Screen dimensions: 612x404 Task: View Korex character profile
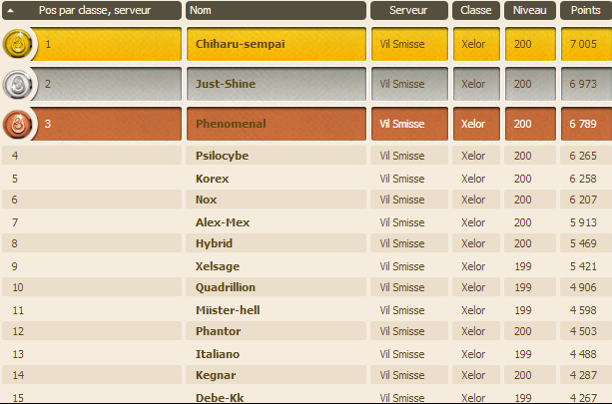212,179
